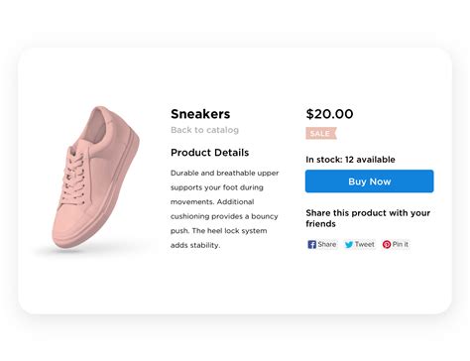470x361 pixels.
Task: Click the 'adds stability.' description line
Action: 195,245
